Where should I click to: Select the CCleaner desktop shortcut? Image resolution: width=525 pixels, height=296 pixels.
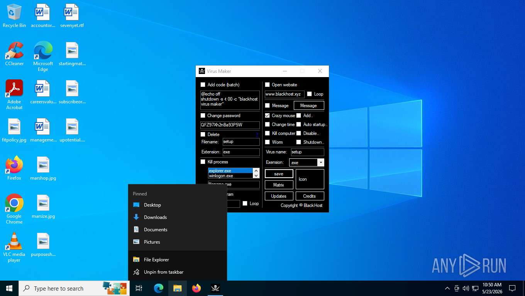[14, 54]
